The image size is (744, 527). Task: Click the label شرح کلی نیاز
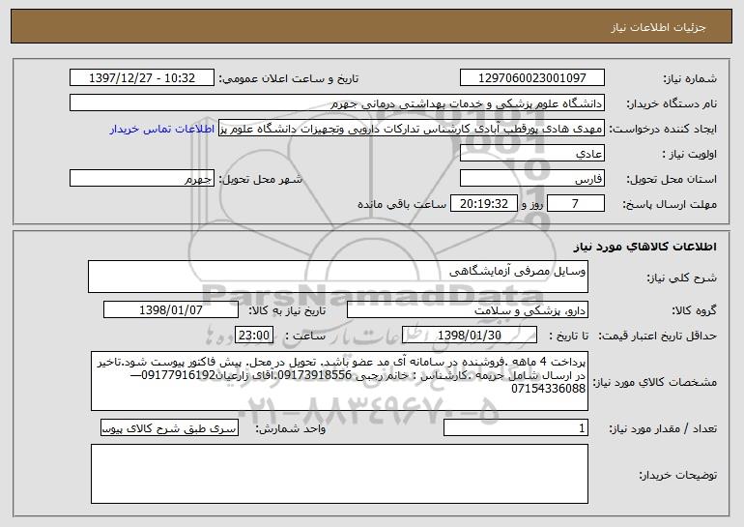(682, 278)
